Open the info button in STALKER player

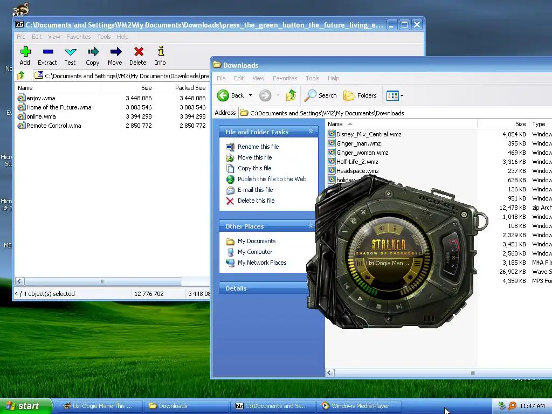coord(395,229)
